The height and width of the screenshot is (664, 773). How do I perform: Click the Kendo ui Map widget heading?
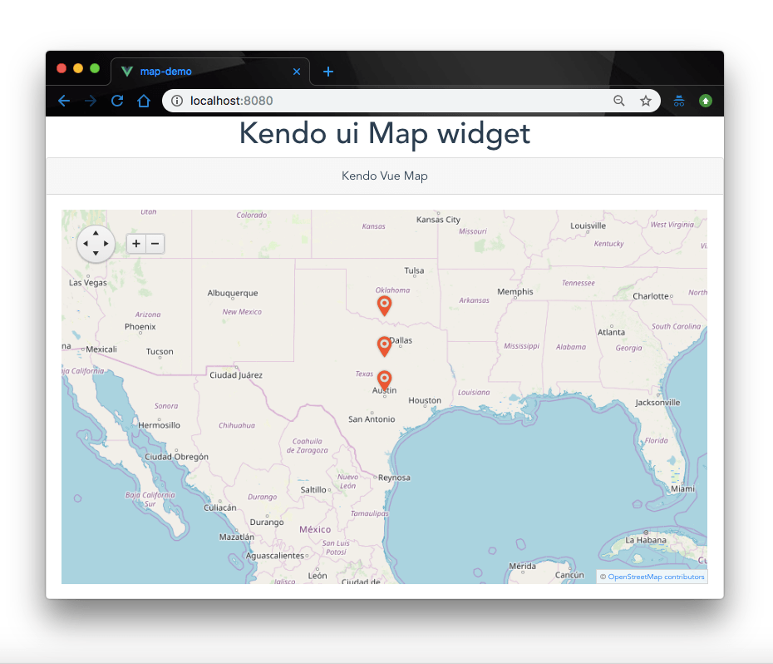(x=385, y=133)
